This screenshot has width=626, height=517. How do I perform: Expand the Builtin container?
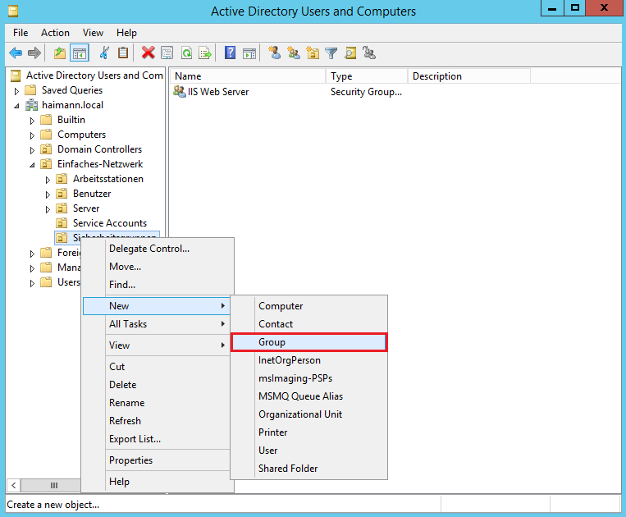32,121
